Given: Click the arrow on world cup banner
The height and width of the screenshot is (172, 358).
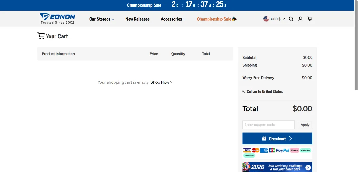Looking at the screenshot, I should coord(308,168).
